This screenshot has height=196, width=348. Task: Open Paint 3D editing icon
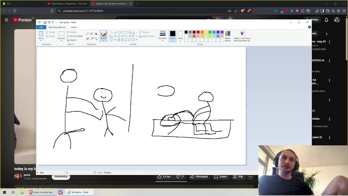[242, 33]
